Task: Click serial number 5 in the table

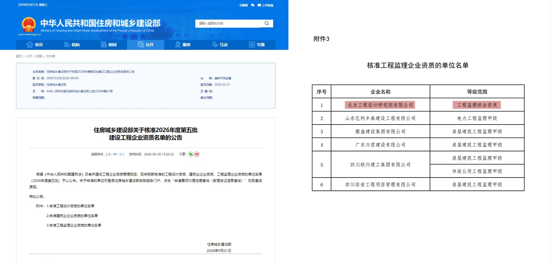Action: pos(322,165)
